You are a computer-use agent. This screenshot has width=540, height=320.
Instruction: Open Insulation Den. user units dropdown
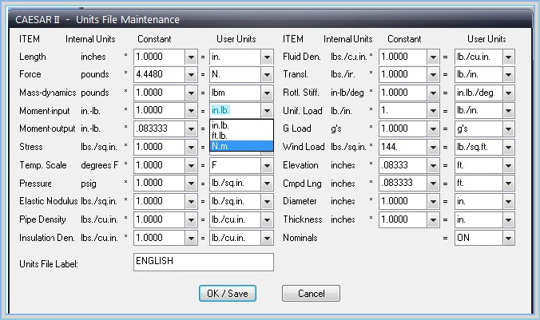point(267,238)
